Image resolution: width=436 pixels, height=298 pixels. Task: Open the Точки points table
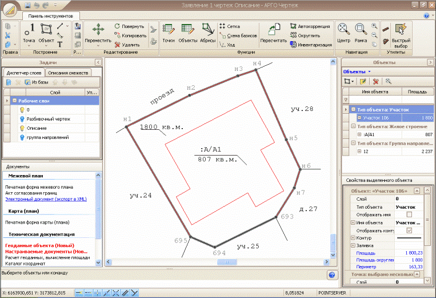168,33
